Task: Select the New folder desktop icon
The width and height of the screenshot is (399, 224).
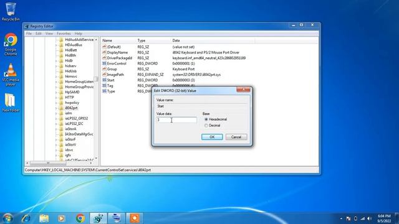Action: click(x=11, y=103)
